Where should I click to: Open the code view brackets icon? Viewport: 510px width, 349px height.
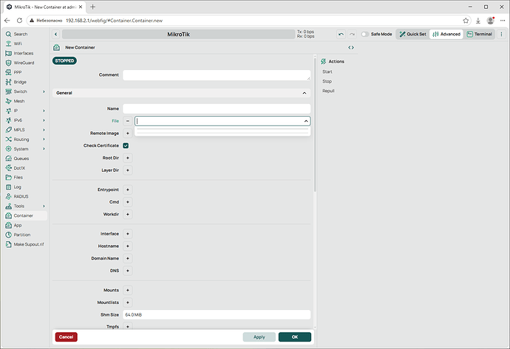coord(351,47)
